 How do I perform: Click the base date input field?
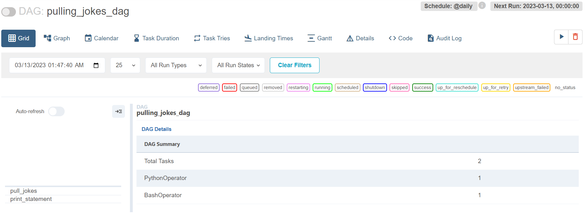click(50, 65)
